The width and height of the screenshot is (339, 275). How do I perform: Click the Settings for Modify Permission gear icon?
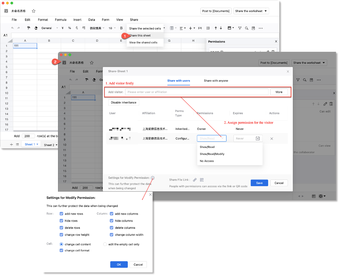click(153, 178)
